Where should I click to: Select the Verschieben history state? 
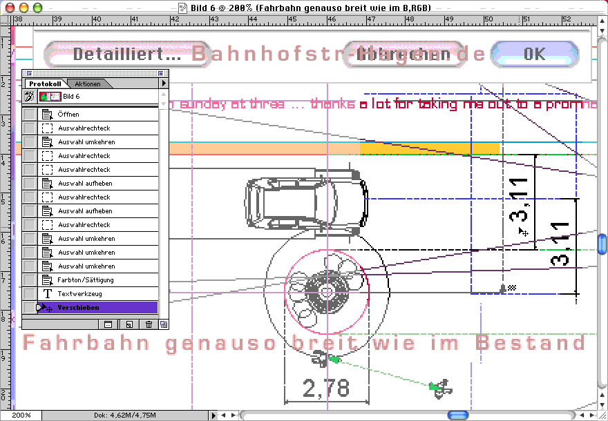pos(78,308)
